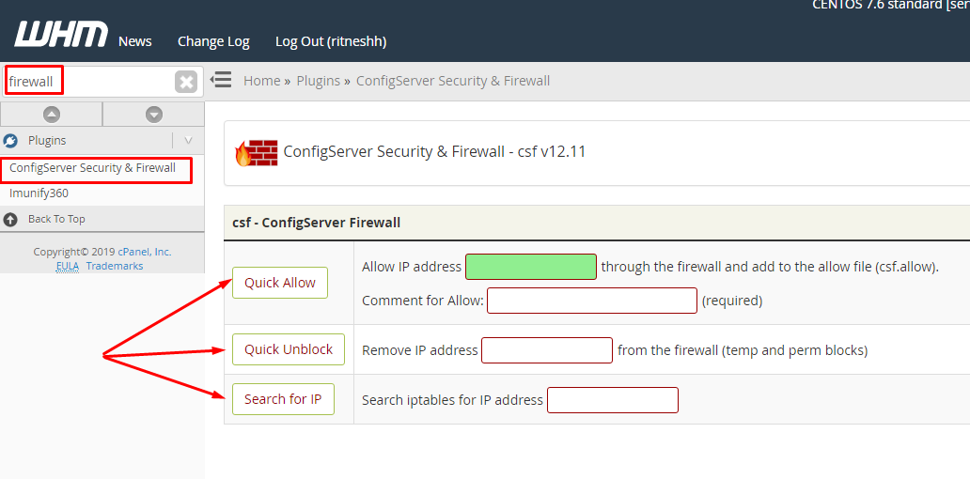Click the Plugins plug icon
970x479 pixels.
tap(11, 141)
